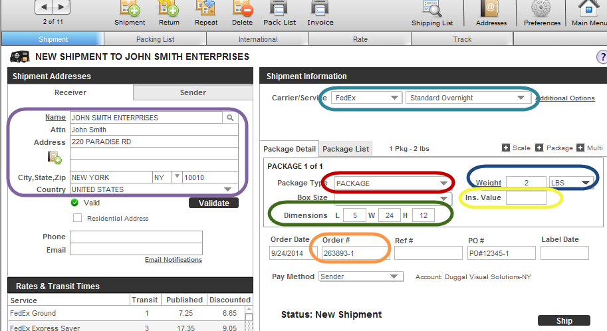Open the Country dropdown
Screen dimensions: 607x331
click(x=154, y=189)
